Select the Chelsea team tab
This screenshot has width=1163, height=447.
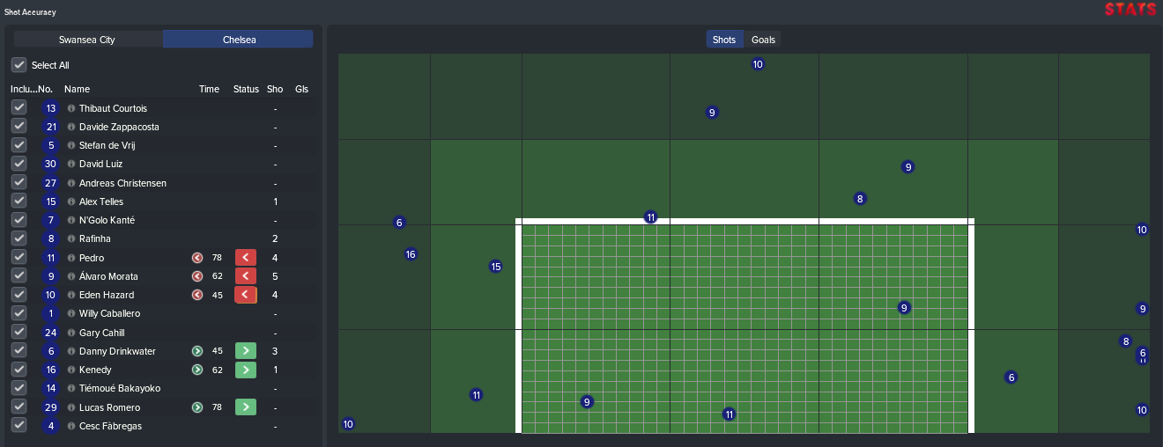pyautogui.click(x=238, y=40)
